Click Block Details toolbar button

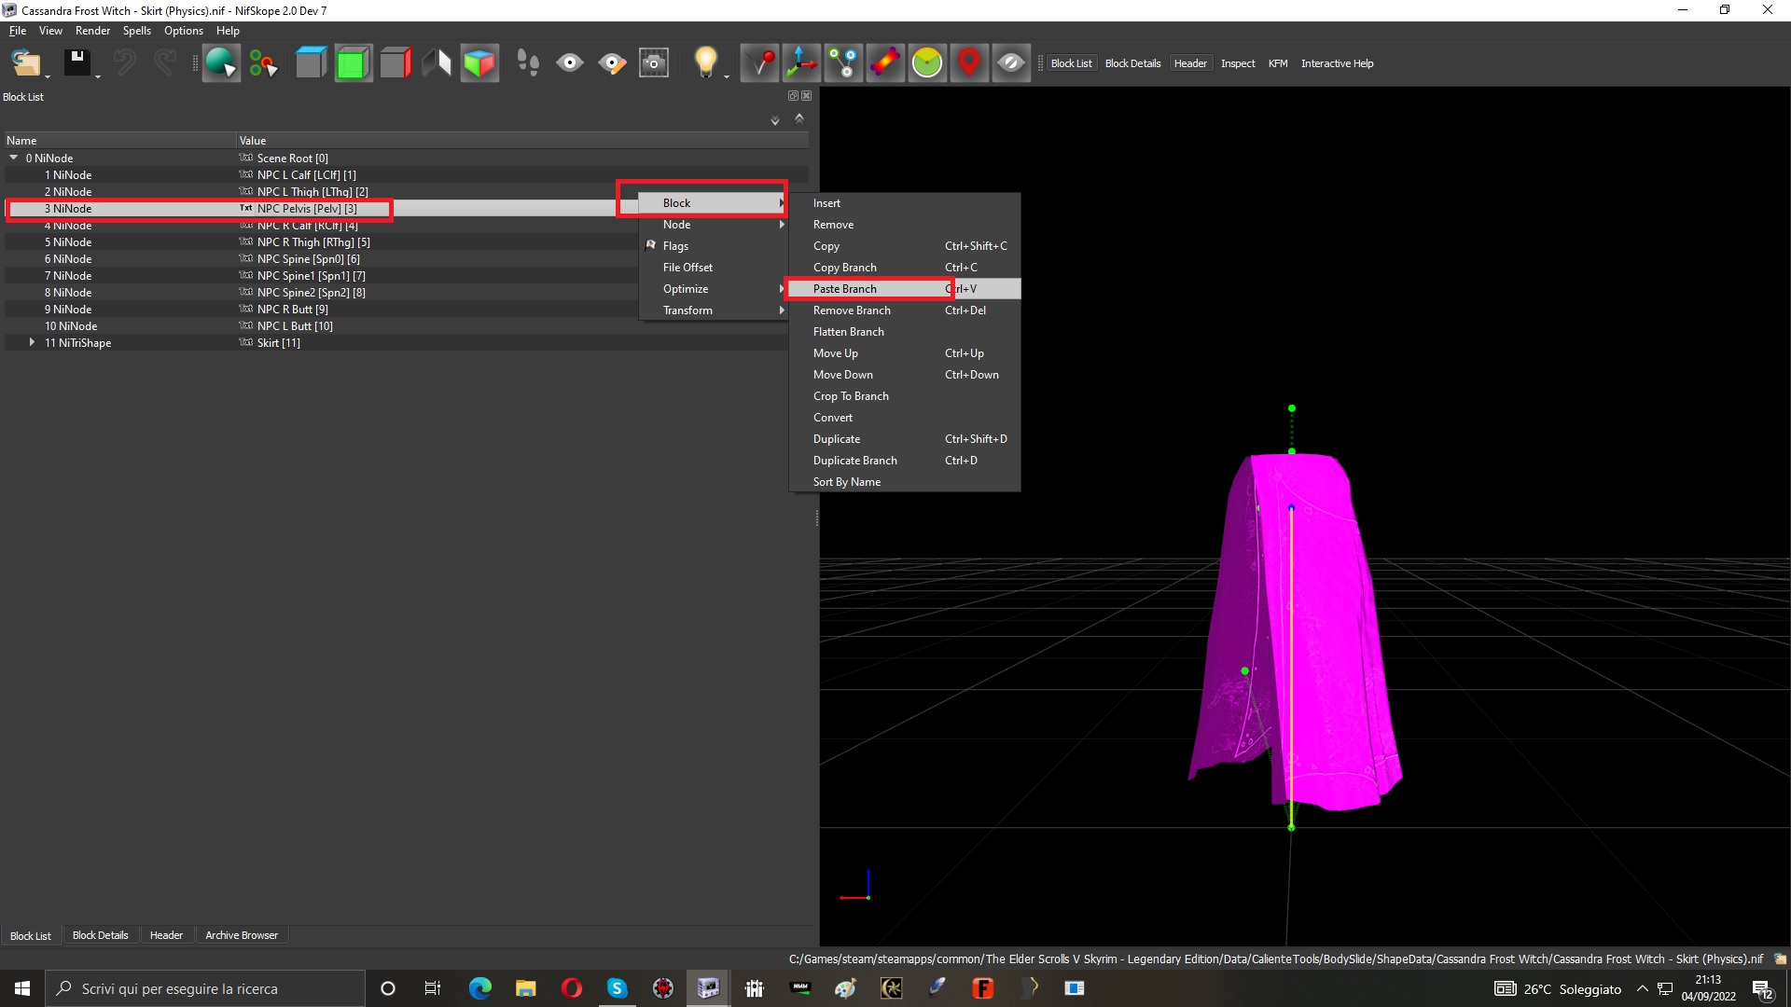[1132, 63]
